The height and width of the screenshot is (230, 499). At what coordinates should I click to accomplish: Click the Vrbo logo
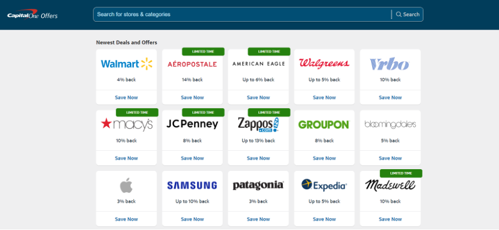pyautogui.click(x=390, y=64)
